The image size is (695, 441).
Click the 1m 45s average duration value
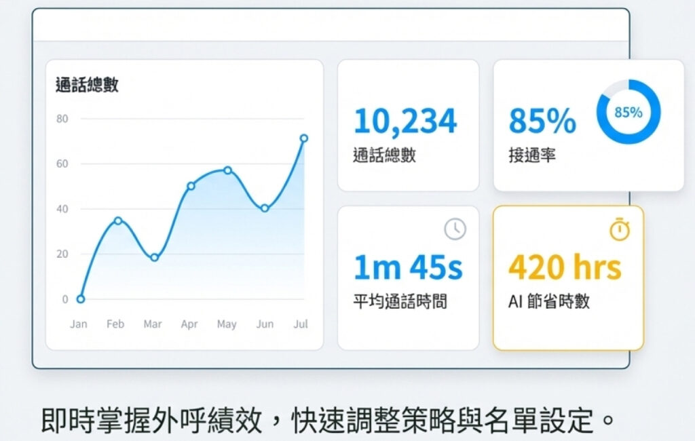[408, 267]
